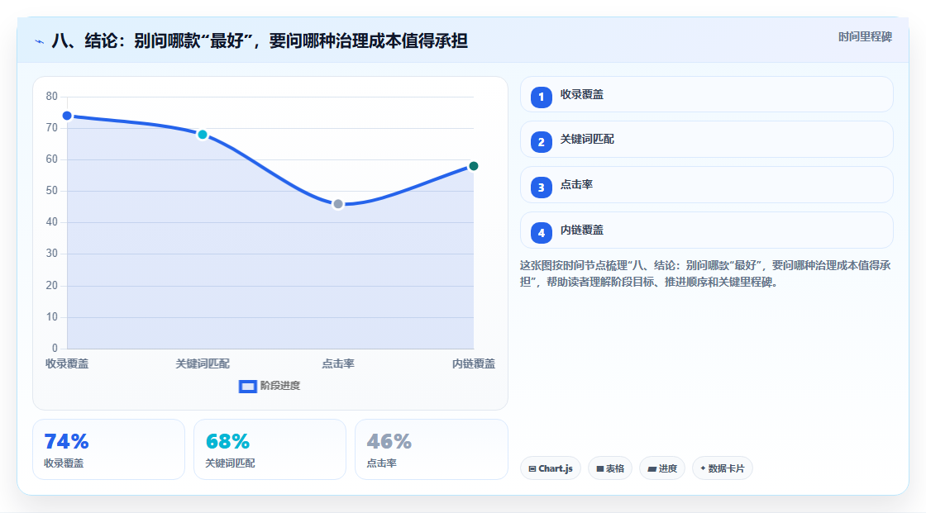Click the number 2 badge for 关键词匹配
The width and height of the screenshot is (926, 513).
tap(541, 142)
